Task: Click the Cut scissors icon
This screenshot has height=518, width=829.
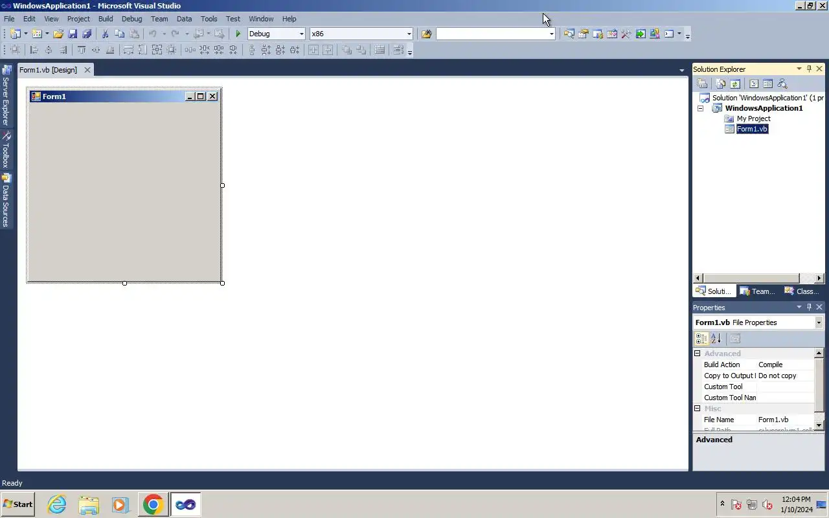Action: coord(105,34)
